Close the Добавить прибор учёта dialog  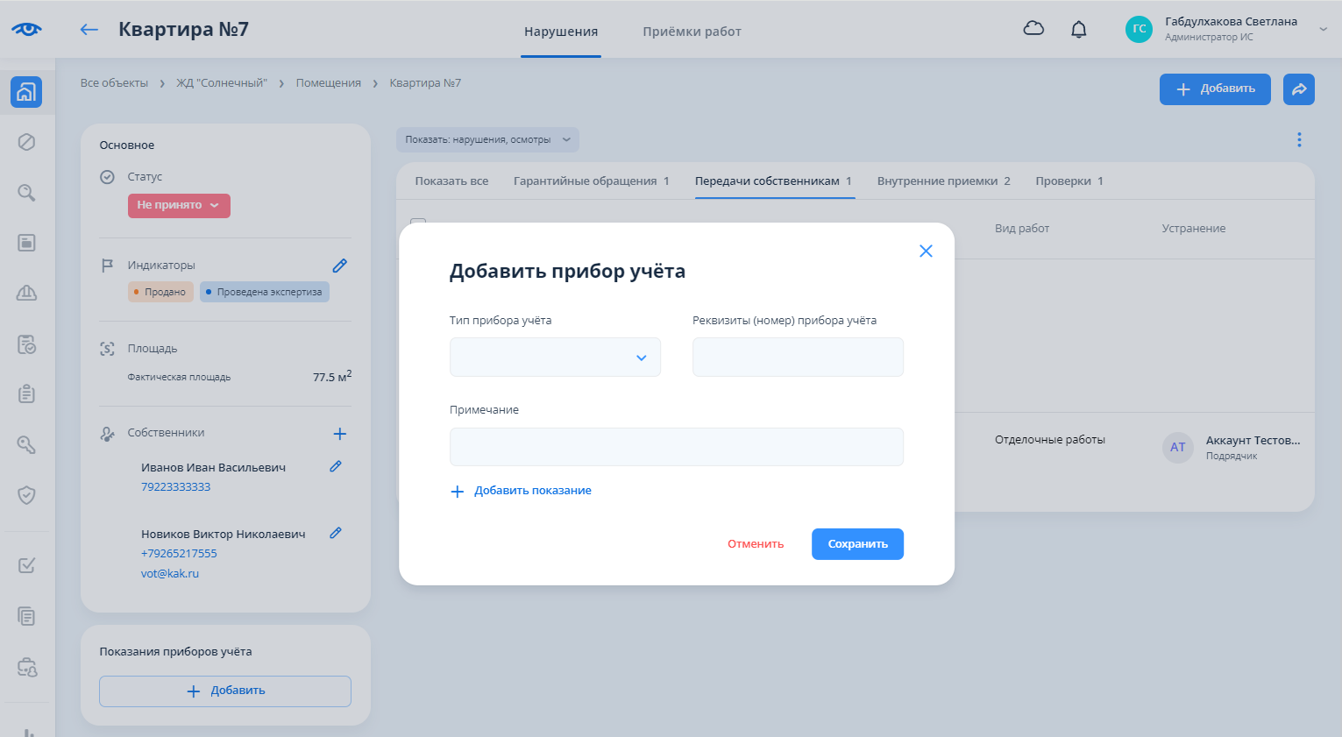(926, 252)
